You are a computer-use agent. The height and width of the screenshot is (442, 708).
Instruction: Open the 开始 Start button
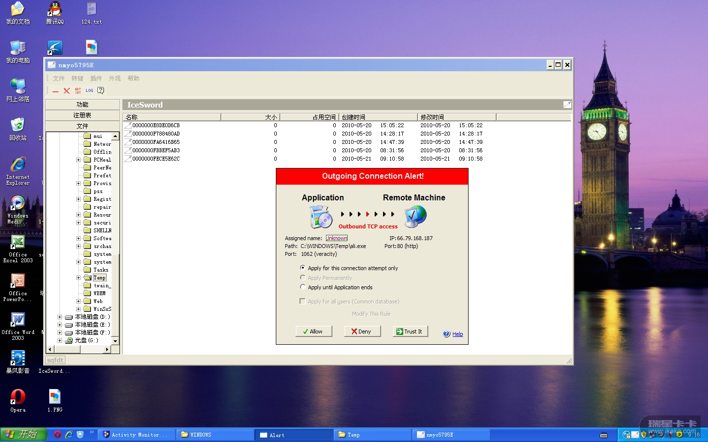tap(23, 435)
